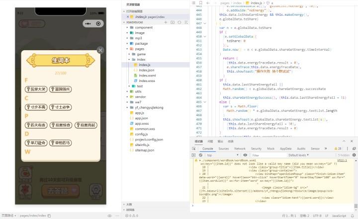
Task: Open index.wxml file in explorer
Action: click(x=148, y=75)
